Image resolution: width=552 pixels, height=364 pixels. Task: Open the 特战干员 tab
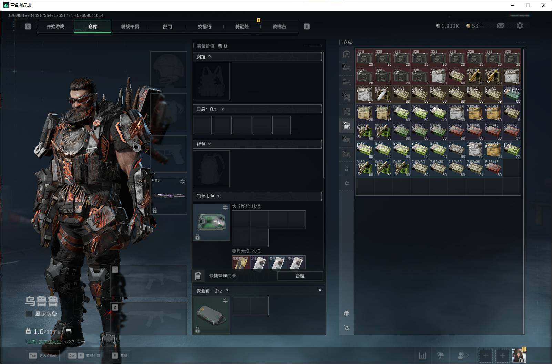(x=130, y=27)
